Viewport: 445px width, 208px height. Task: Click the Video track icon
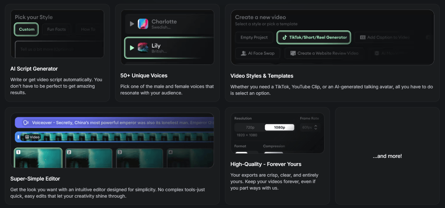[x=27, y=137]
